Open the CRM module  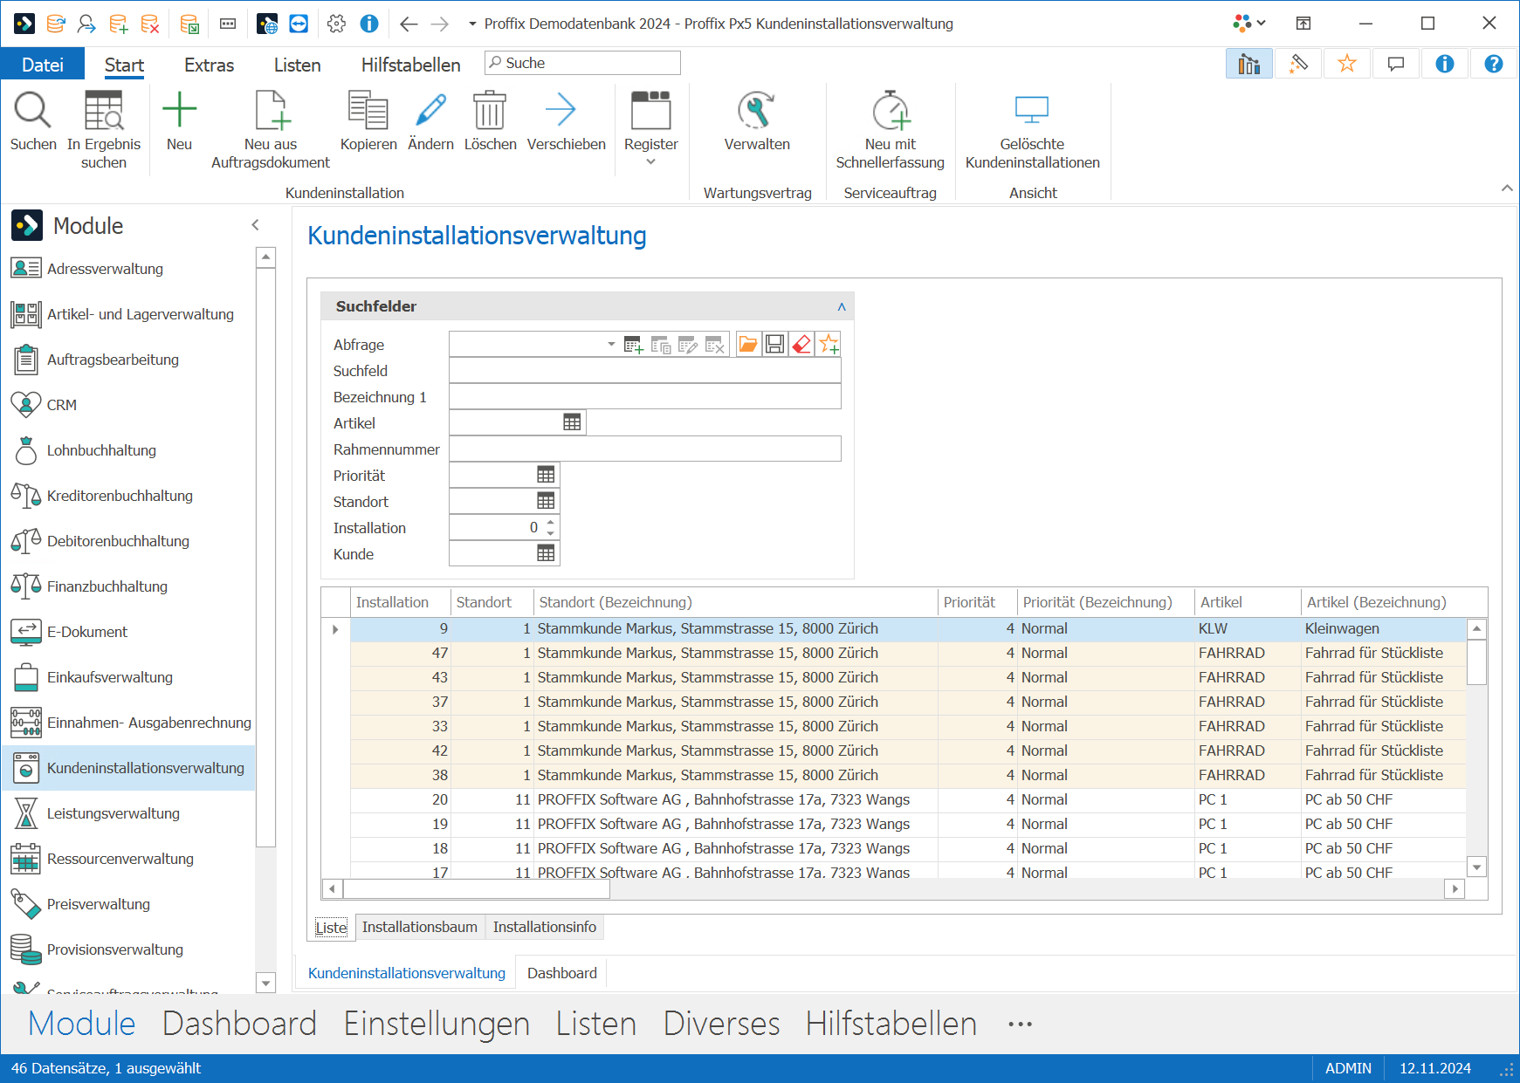[62, 405]
